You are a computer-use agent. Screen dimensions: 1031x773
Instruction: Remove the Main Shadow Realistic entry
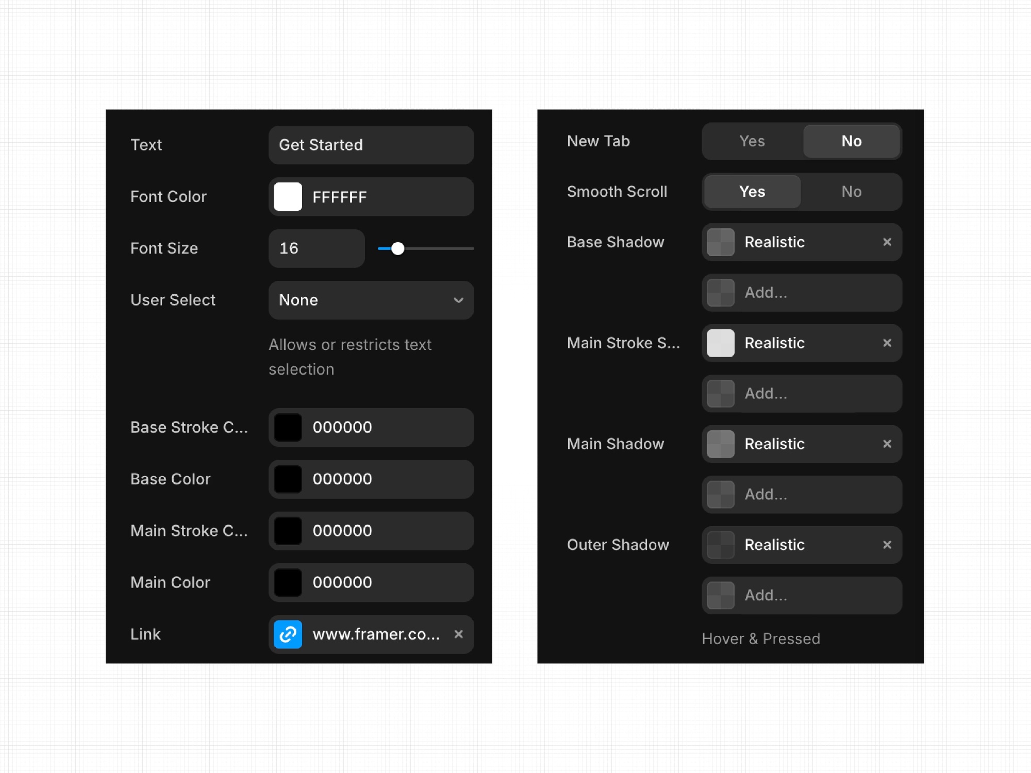tap(887, 444)
